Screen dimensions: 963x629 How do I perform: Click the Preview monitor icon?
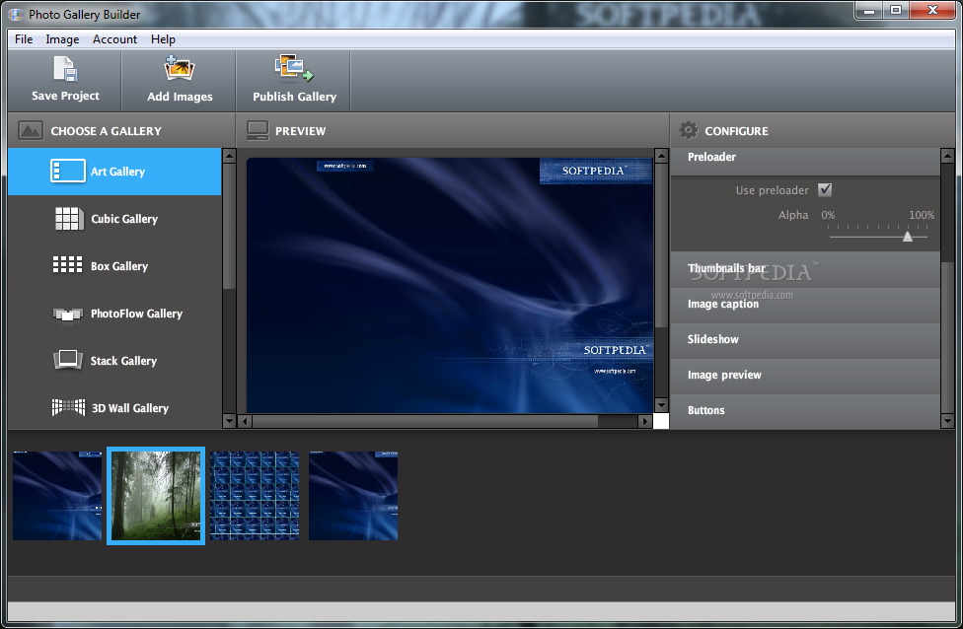point(258,130)
